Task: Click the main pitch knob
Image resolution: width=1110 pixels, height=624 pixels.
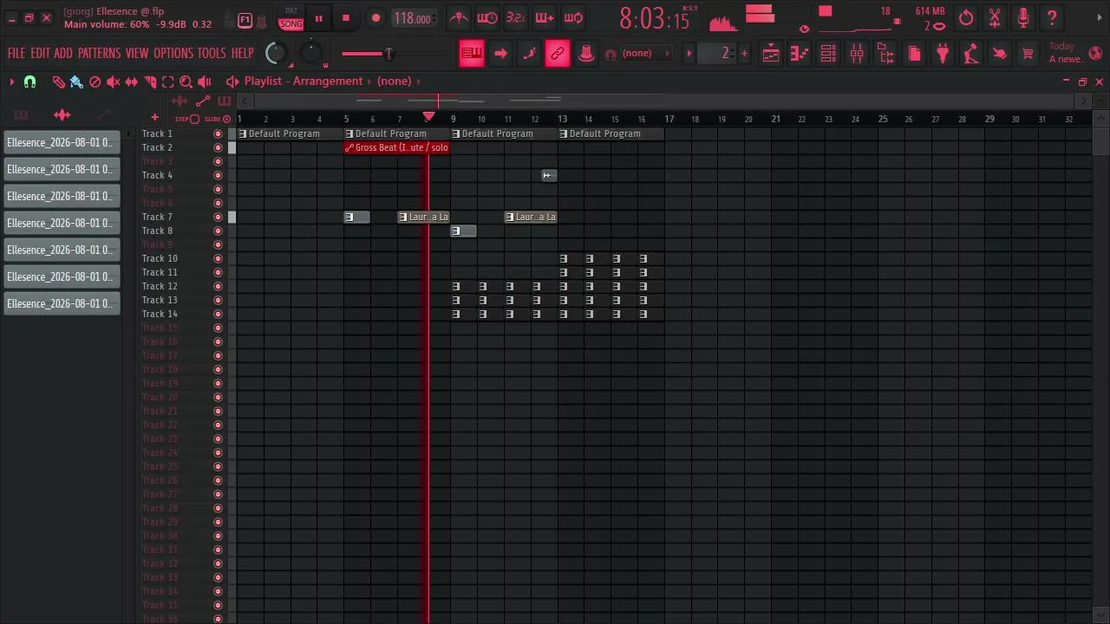Action: click(x=311, y=54)
